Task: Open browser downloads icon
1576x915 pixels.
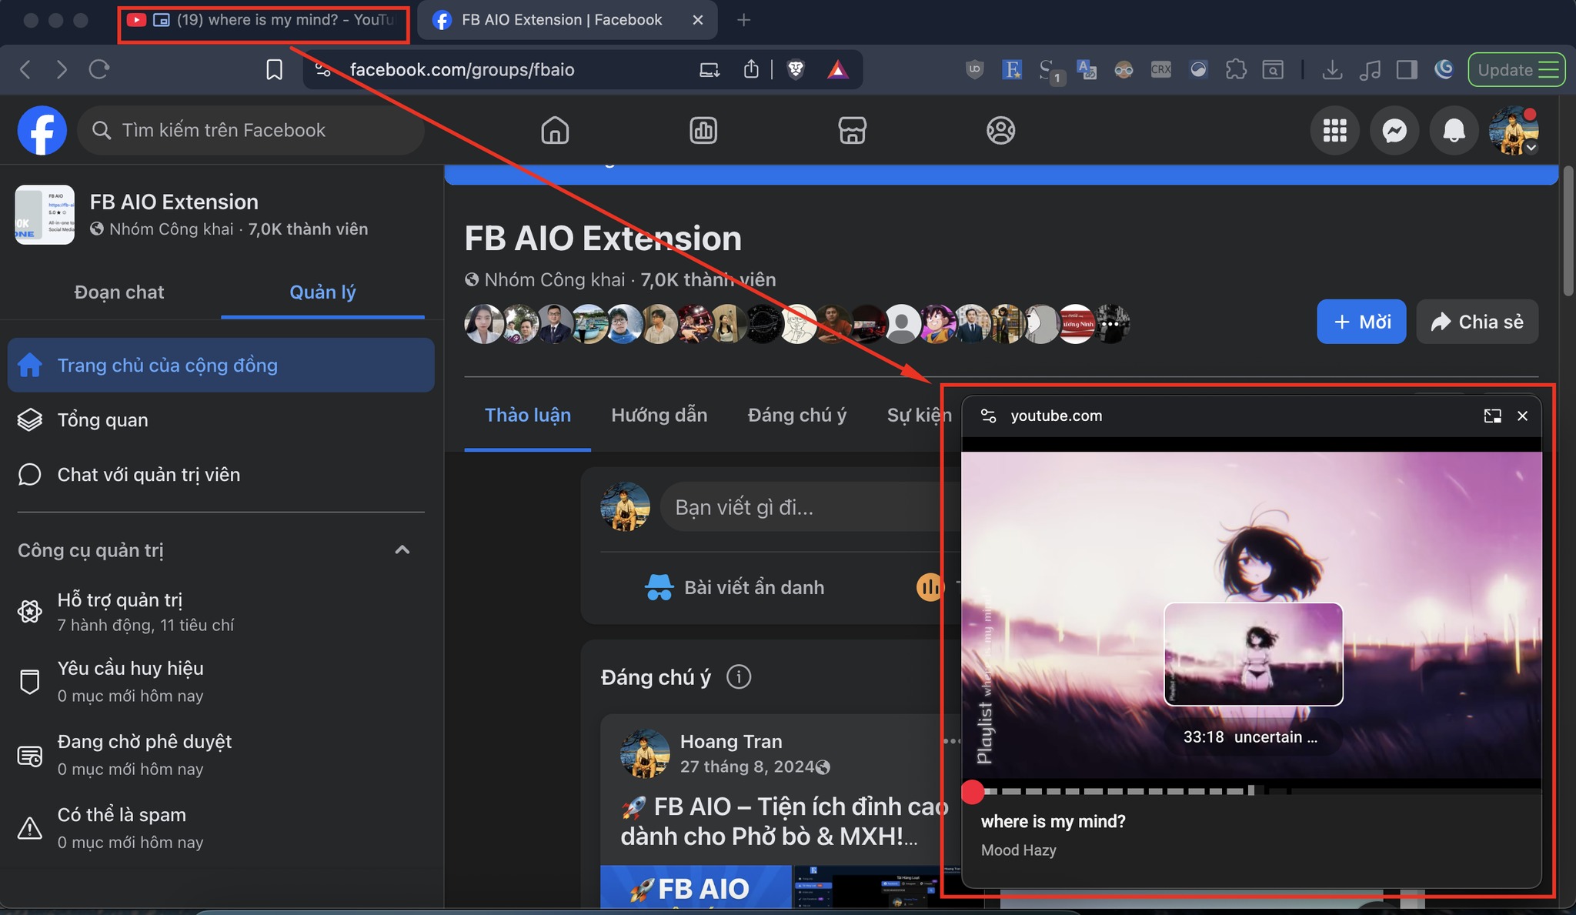Action: 1332,70
